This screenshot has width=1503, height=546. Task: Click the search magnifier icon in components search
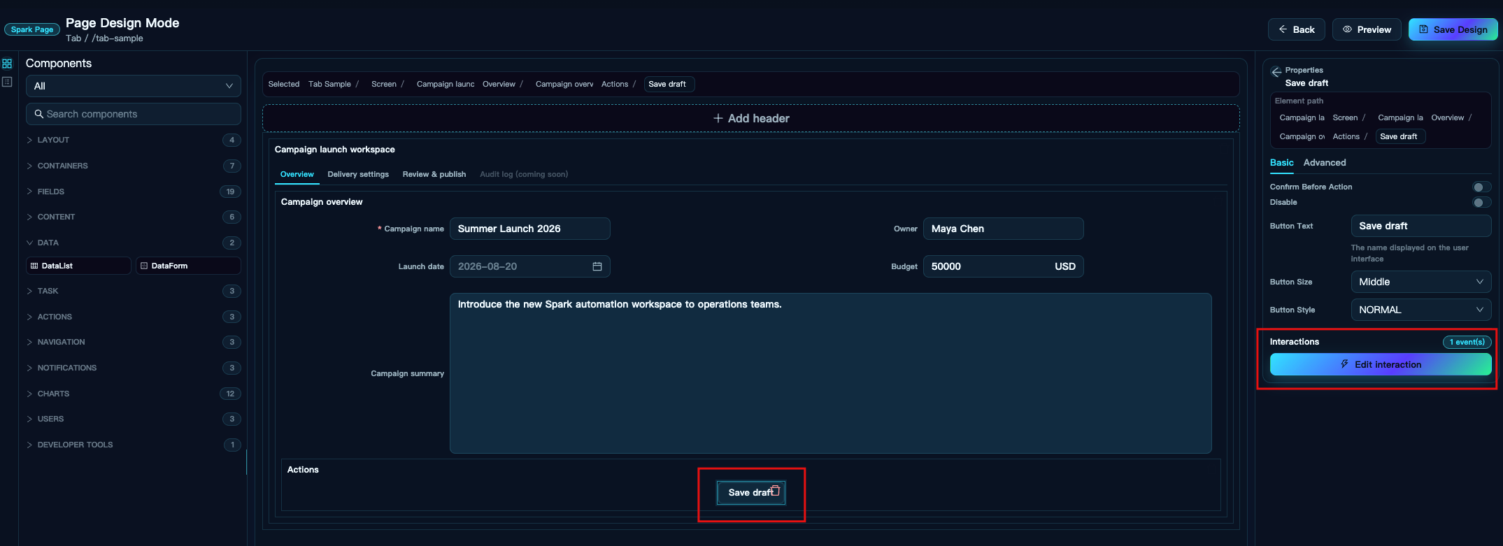tap(38, 114)
